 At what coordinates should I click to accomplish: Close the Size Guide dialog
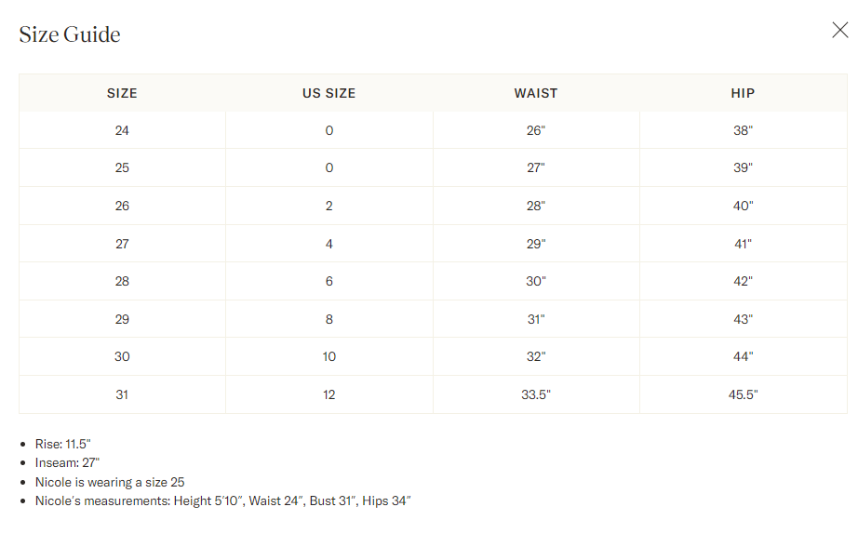click(x=839, y=30)
